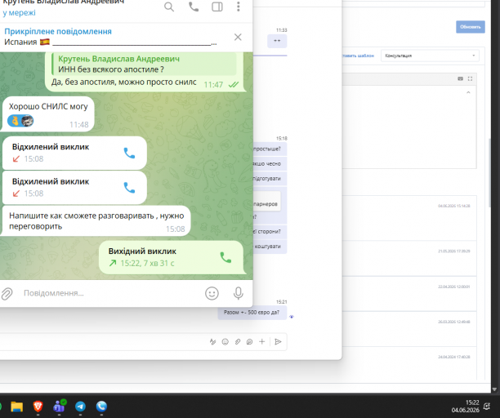Open emoji icon in the messenger composer toolbar
Screen dimensions: 500x418
225,342
